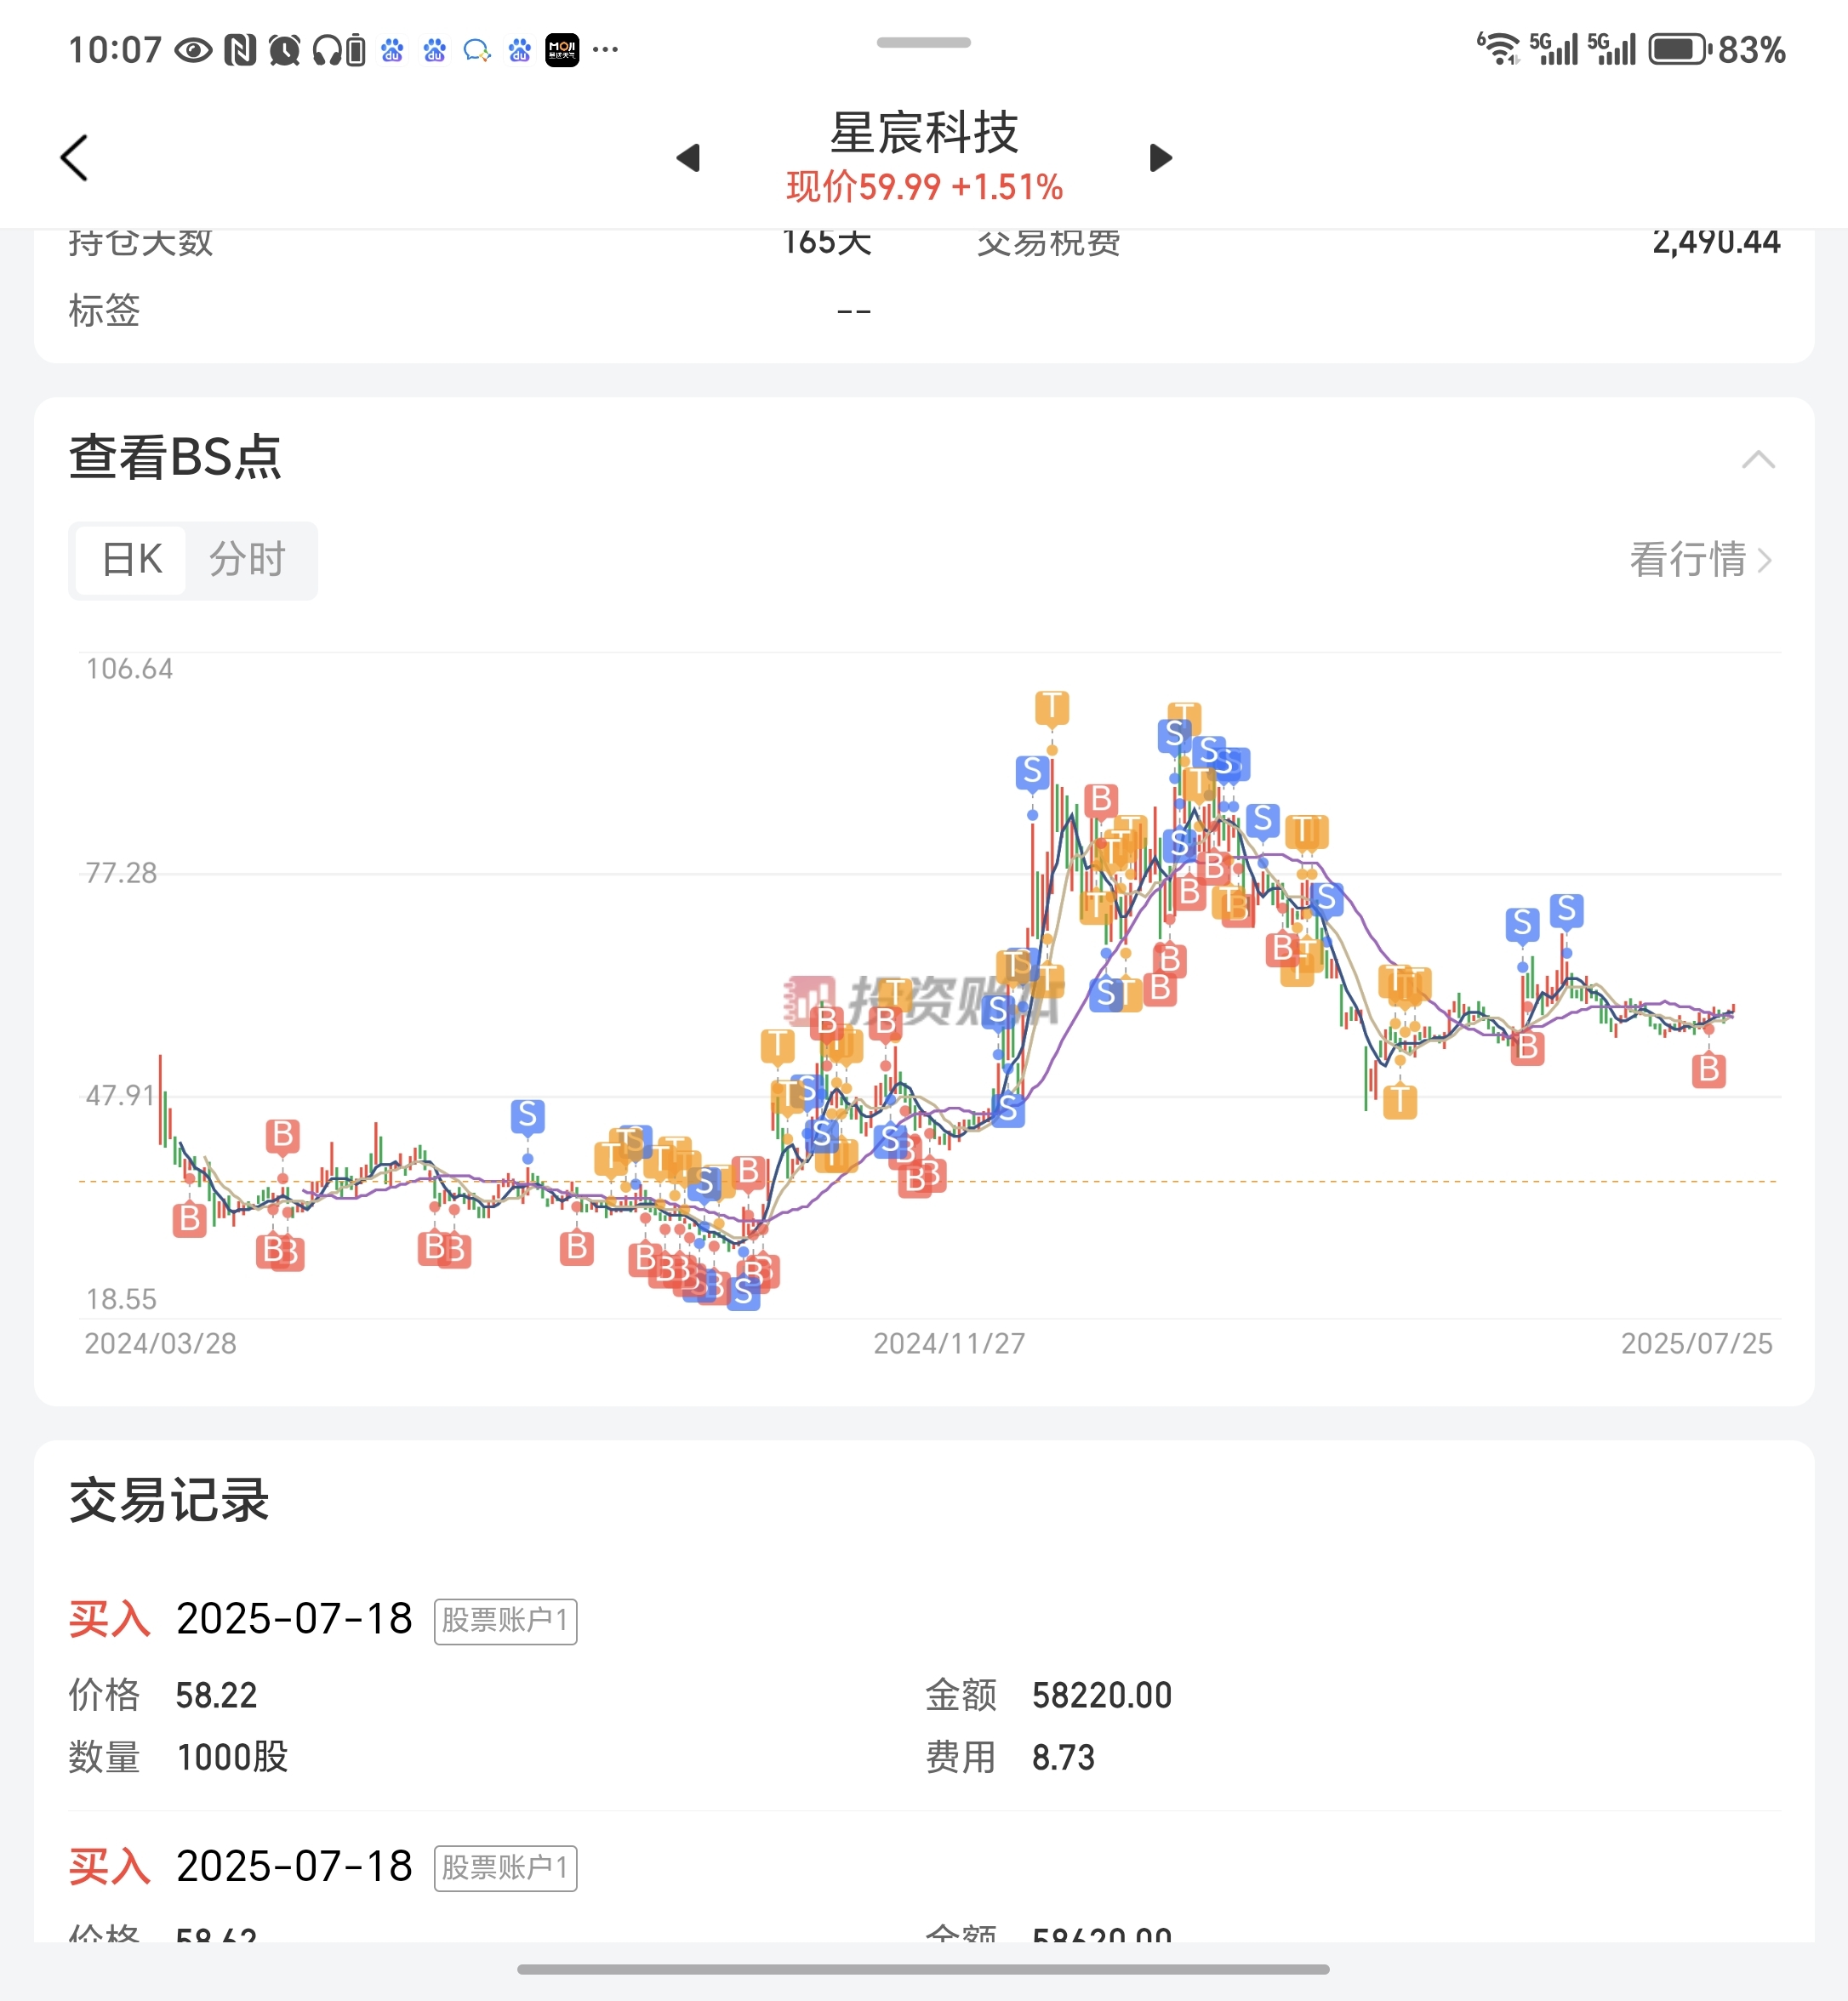This screenshot has height=2001, width=1848.
Task: Tap the blue S marker near 47.91 line
Action: [527, 1115]
